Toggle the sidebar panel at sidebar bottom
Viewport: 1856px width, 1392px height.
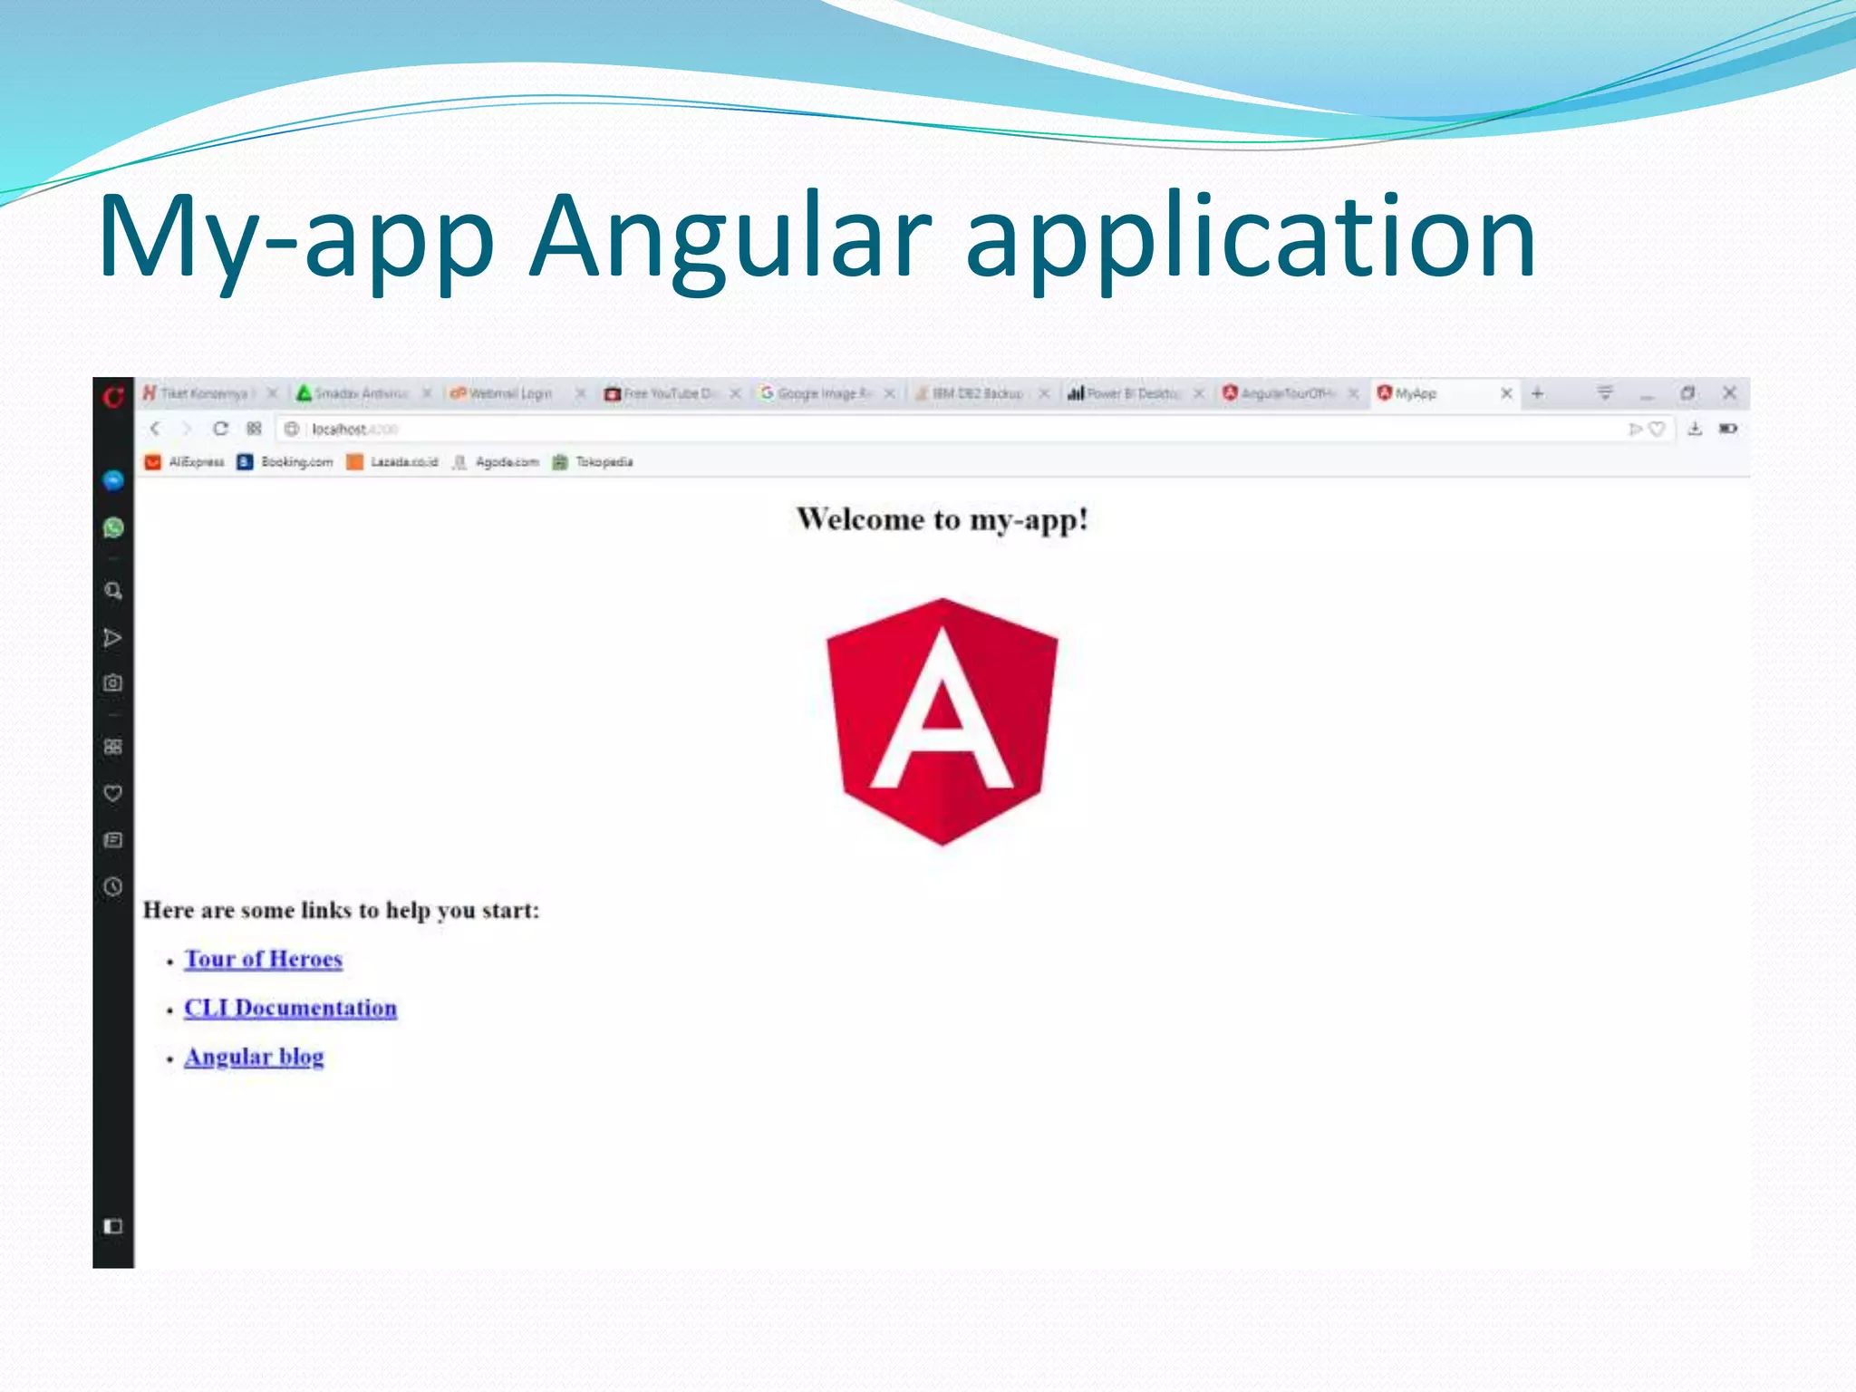(112, 1226)
